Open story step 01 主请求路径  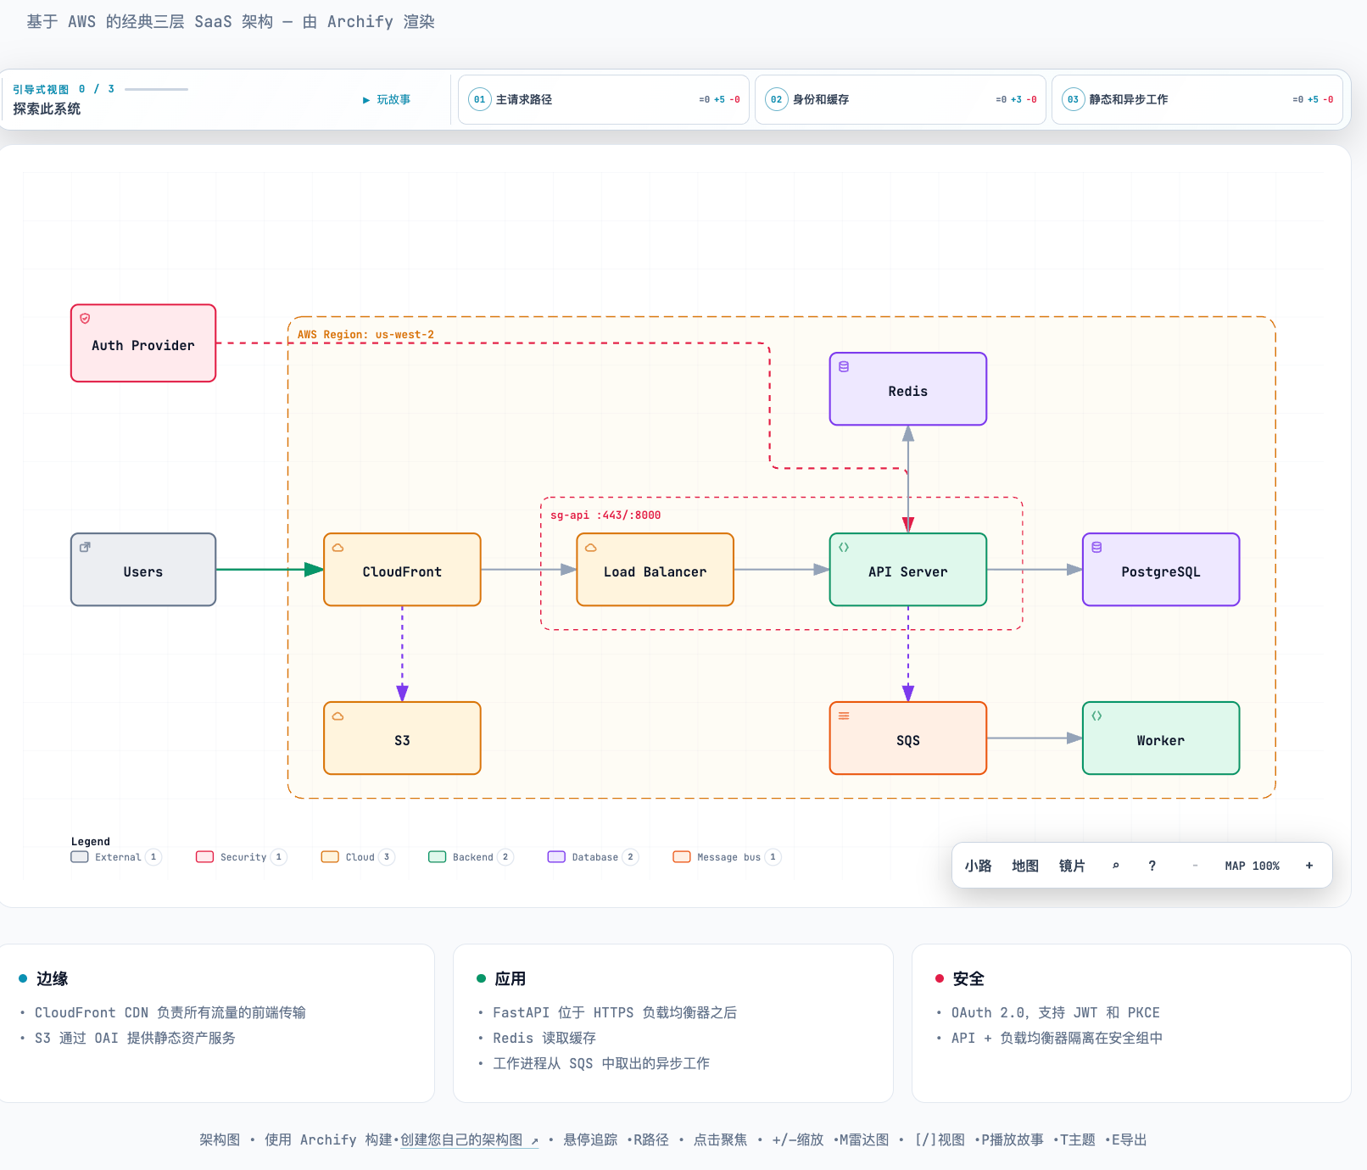click(604, 100)
